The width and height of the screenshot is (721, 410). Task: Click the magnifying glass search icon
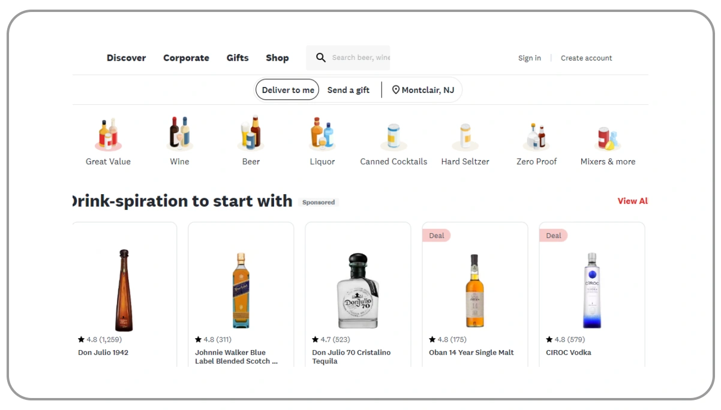click(321, 58)
